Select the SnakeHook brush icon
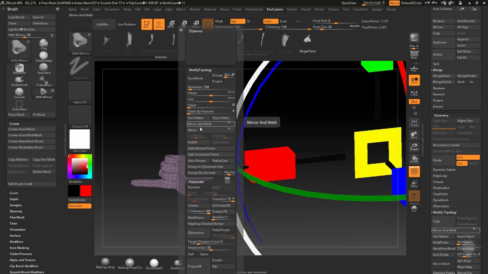 click(19, 80)
